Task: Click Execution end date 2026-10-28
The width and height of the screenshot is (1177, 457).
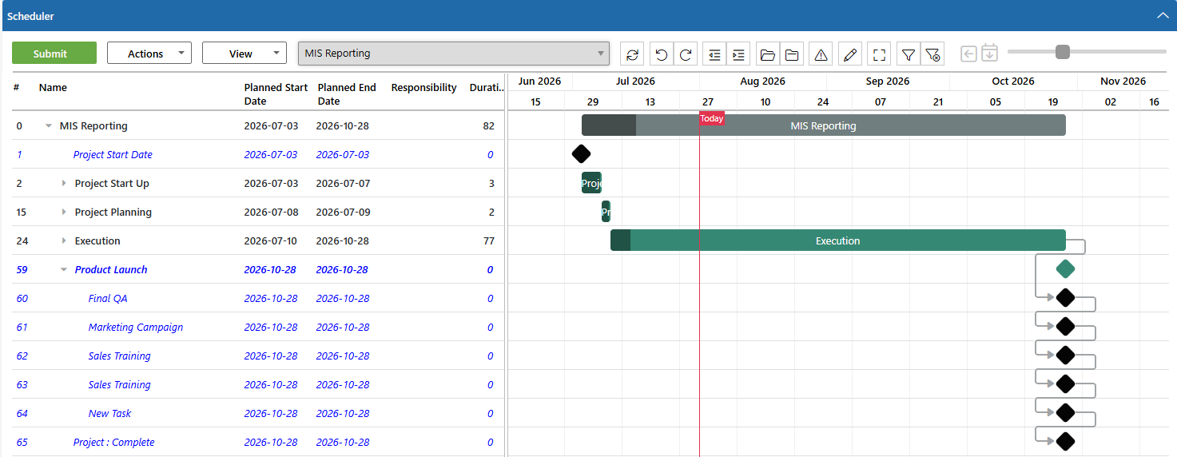Action: (343, 241)
